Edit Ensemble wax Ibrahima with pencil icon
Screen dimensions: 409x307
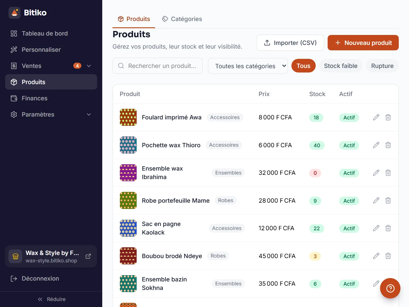click(376, 173)
